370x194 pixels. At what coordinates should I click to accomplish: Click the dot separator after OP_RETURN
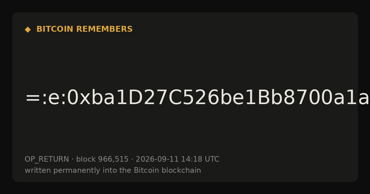click(x=72, y=160)
